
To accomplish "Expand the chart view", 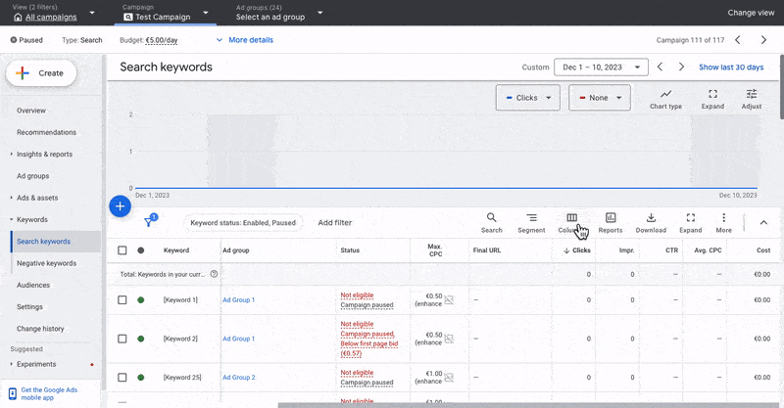I will click(712, 99).
